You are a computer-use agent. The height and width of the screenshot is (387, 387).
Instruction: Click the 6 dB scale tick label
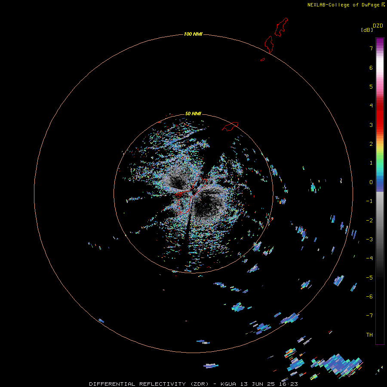pyautogui.click(x=371, y=68)
